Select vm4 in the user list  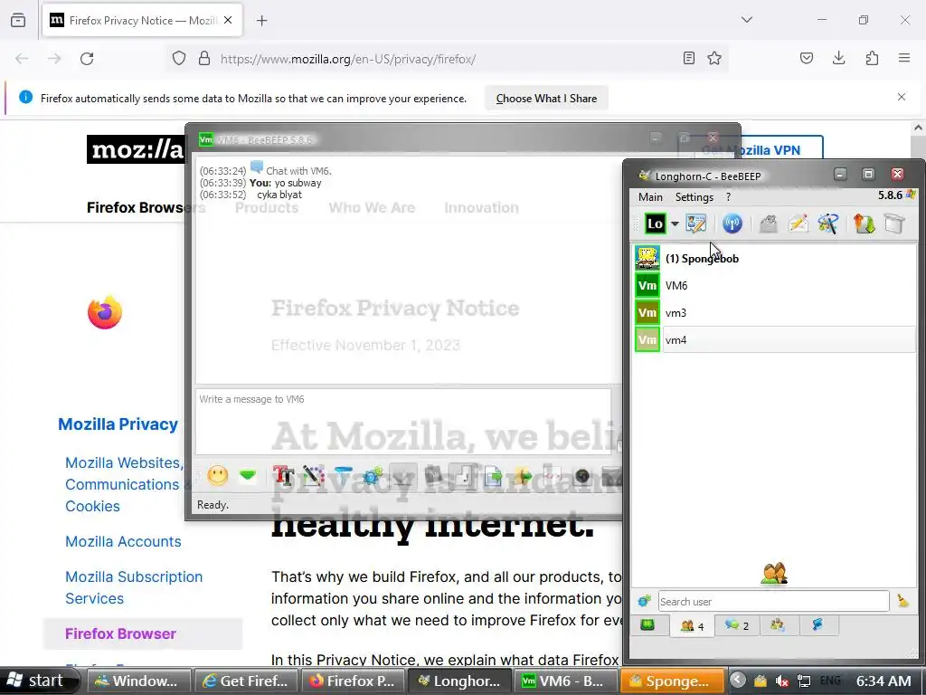(x=775, y=340)
